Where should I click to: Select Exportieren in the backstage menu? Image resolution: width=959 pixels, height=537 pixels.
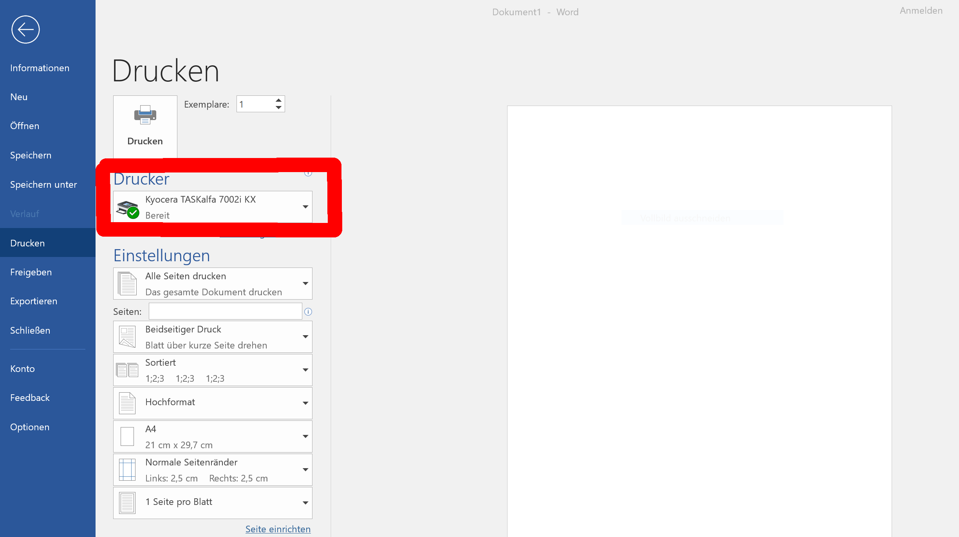(x=34, y=301)
